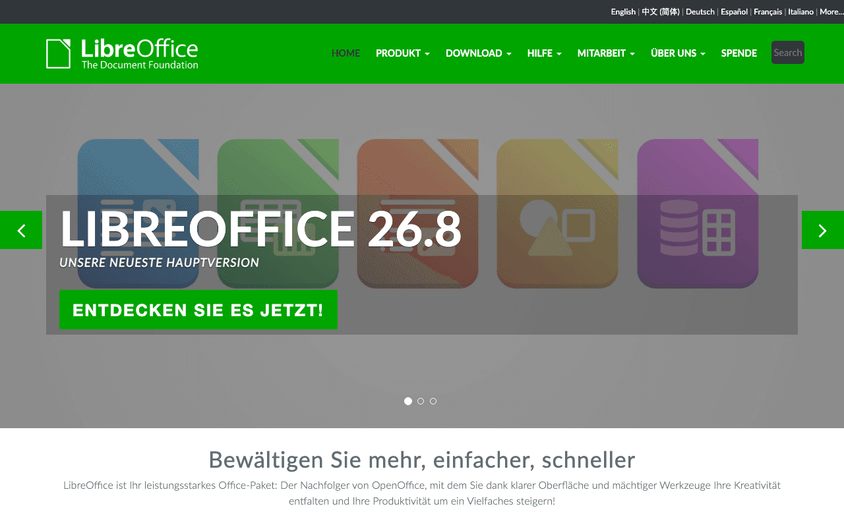This screenshot has width=844, height=527.
Task: Click the ENTDECKEN SIE ES JETZT! button
Action: 198,310
